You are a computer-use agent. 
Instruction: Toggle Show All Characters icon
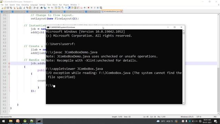(66, 8)
